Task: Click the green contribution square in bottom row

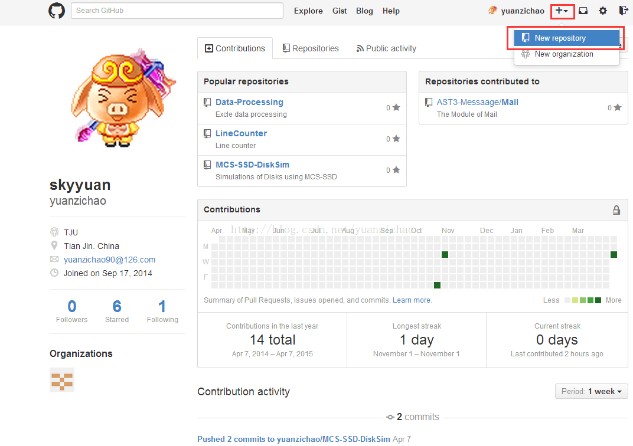Action: tap(437, 285)
